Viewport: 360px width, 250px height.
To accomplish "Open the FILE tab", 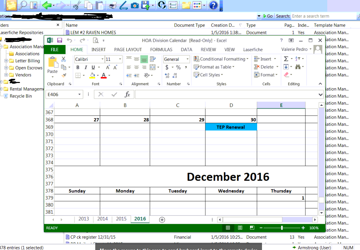I will point(55,50).
